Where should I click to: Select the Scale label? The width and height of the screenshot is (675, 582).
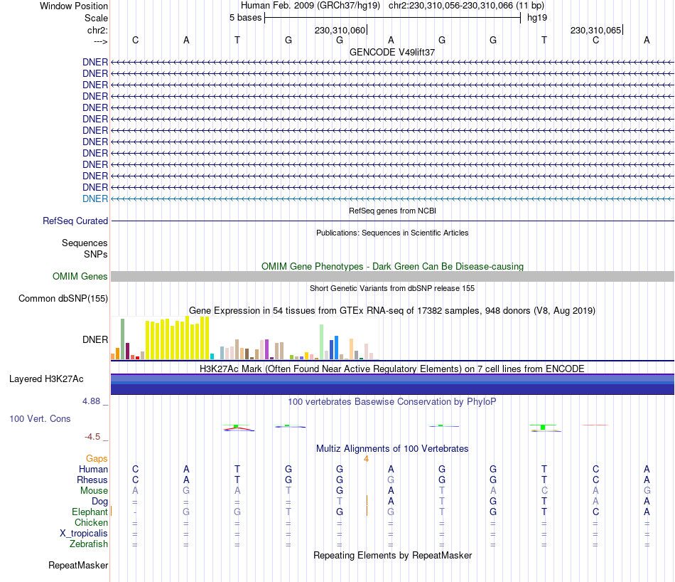tap(96, 18)
